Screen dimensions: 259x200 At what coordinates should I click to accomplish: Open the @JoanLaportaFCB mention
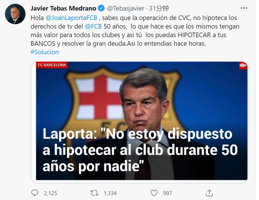point(71,18)
